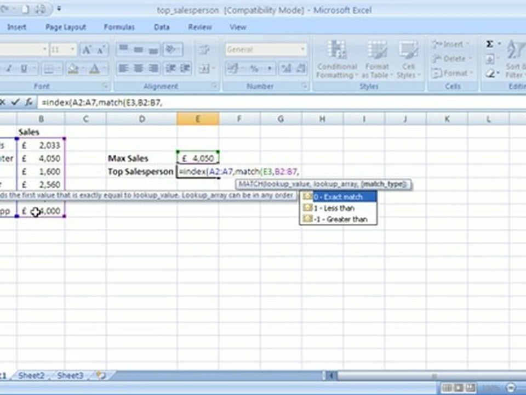Click the cell Borders icon
Viewport: 526px width, 395px height.
point(49,69)
